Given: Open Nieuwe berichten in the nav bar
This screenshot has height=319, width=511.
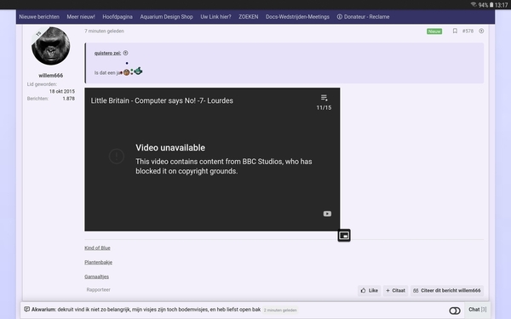Looking at the screenshot, I should (x=39, y=17).
